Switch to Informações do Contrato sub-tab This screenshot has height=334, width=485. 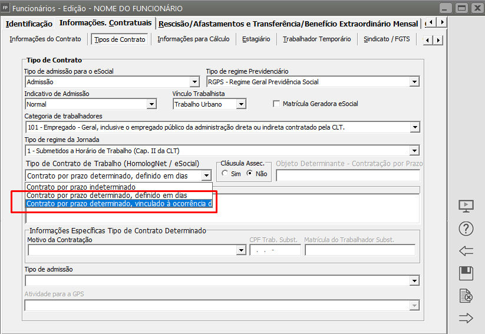tap(45, 39)
